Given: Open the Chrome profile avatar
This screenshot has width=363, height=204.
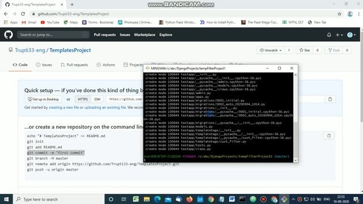Looking at the screenshot, I should (350, 14).
